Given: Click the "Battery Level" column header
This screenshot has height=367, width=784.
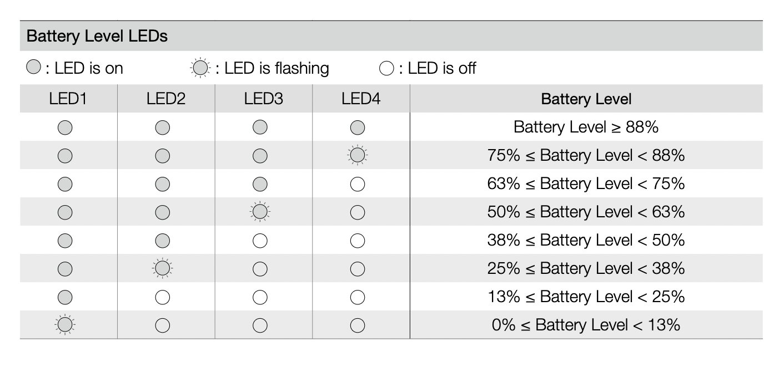Looking at the screenshot, I should [x=586, y=99].
